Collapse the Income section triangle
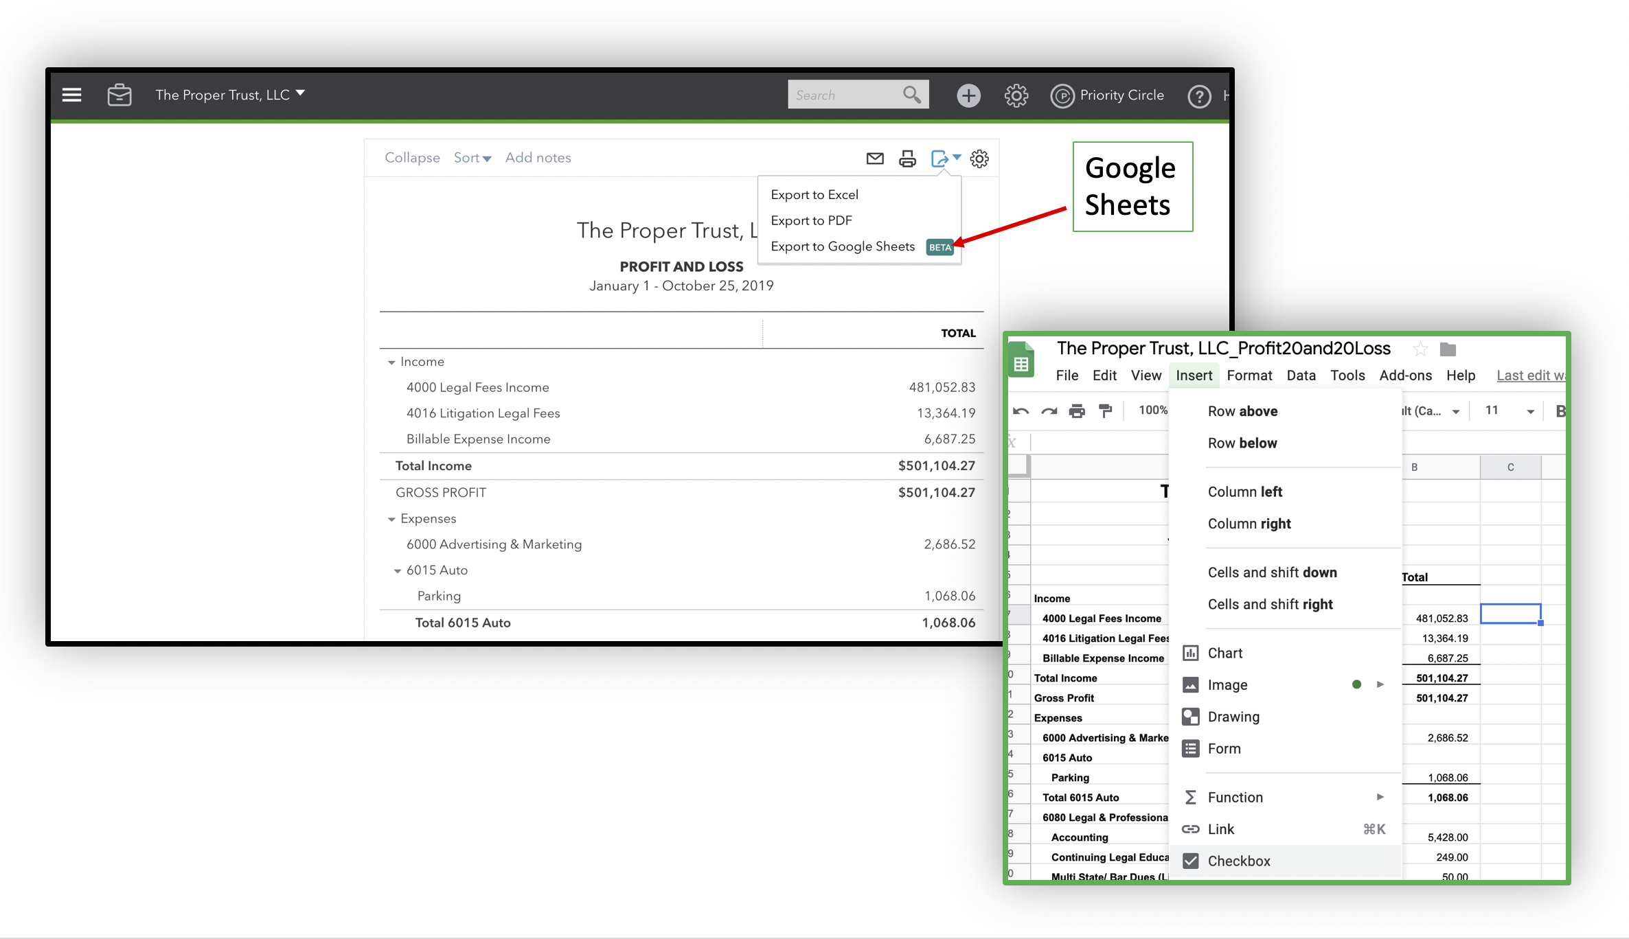 391,362
